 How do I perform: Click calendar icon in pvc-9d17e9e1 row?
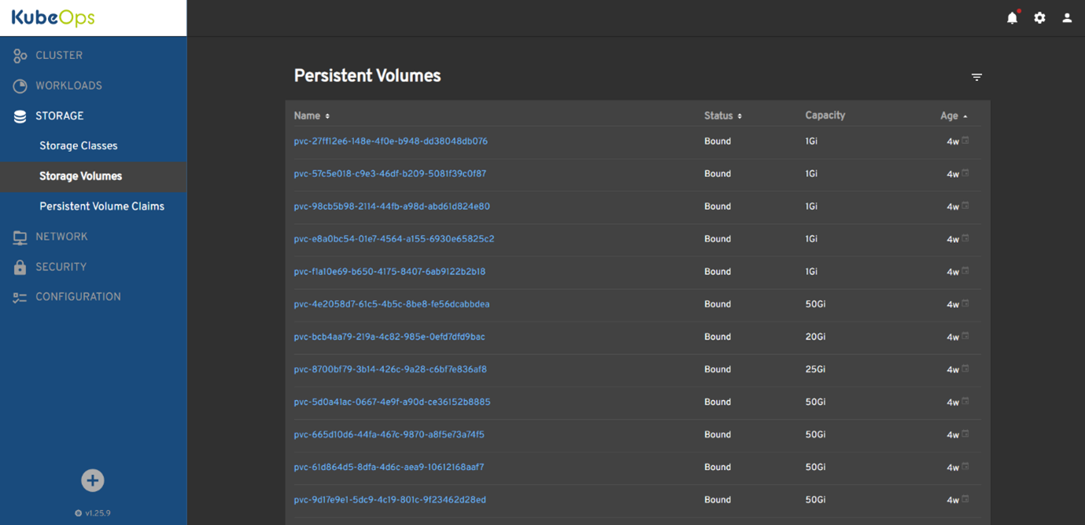click(x=965, y=499)
